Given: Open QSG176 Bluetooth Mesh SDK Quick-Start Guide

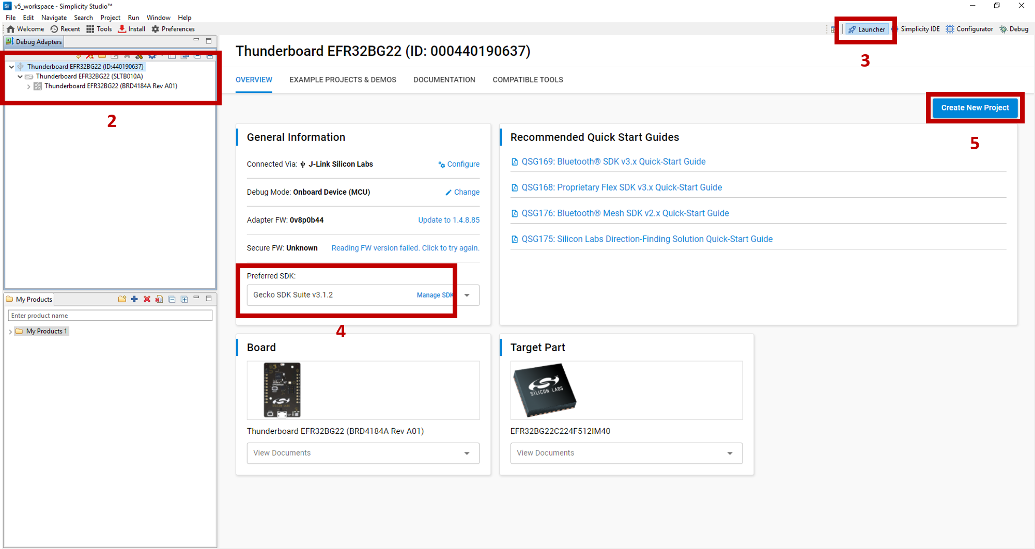Looking at the screenshot, I should (x=625, y=213).
